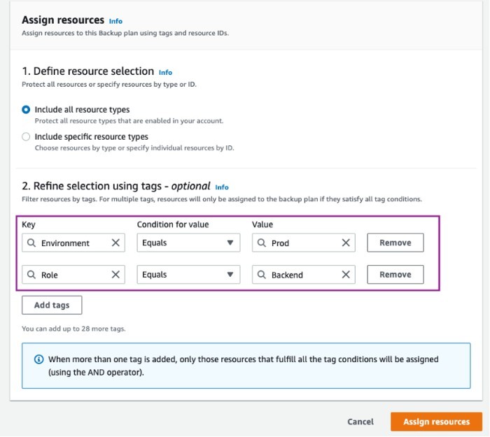Select Include all resource types
Screen dimensions: 490x437
(x=26, y=110)
